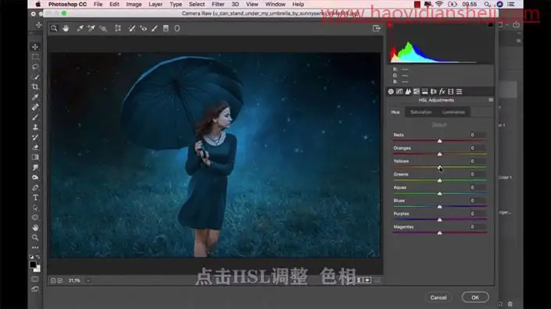
Task: Open the Layer menu
Action: [x=156, y=4]
